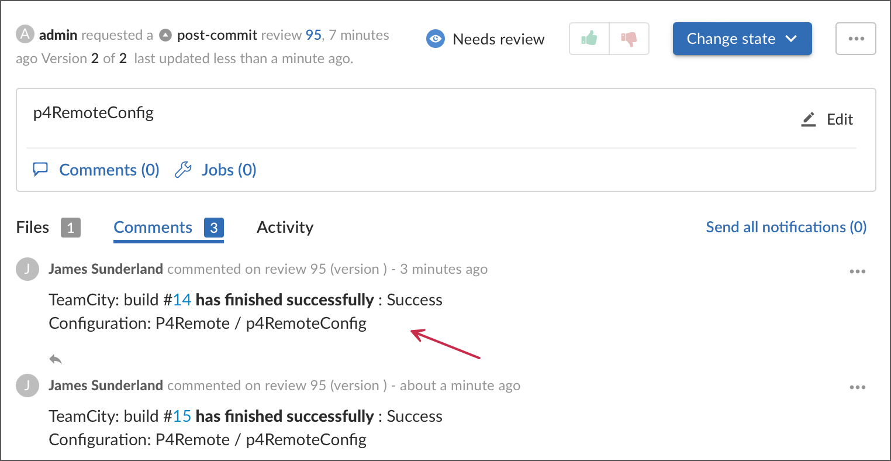Reply to James Sunderland's first comment via arrow icon
Image resolution: width=891 pixels, height=461 pixels.
[x=55, y=359]
